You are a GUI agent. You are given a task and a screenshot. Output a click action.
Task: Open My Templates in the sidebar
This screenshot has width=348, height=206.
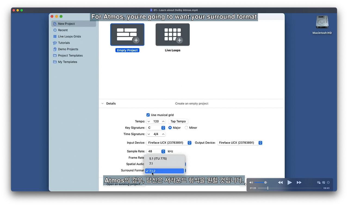coord(74,62)
